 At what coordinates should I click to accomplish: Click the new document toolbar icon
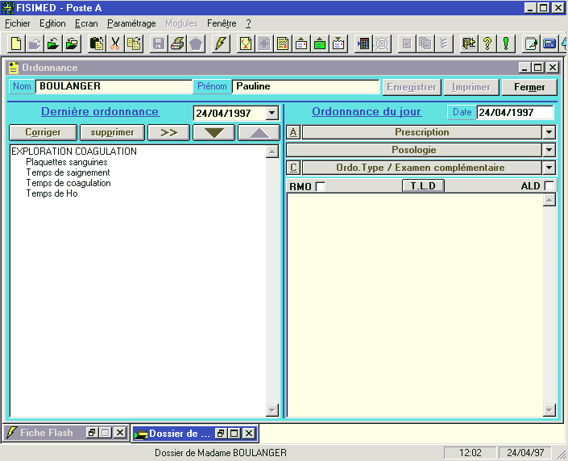(x=17, y=44)
